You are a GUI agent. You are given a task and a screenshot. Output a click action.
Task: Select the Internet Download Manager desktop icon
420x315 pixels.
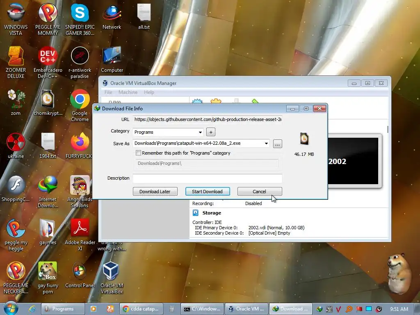point(48,192)
